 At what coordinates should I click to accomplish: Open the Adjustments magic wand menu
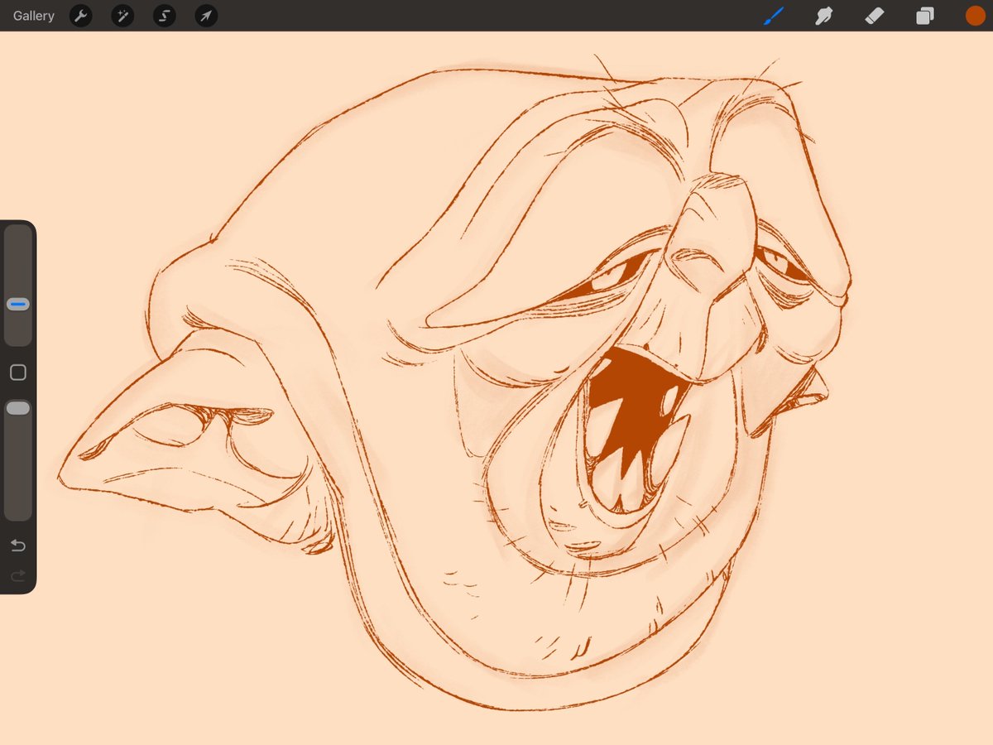click(122, 16)
